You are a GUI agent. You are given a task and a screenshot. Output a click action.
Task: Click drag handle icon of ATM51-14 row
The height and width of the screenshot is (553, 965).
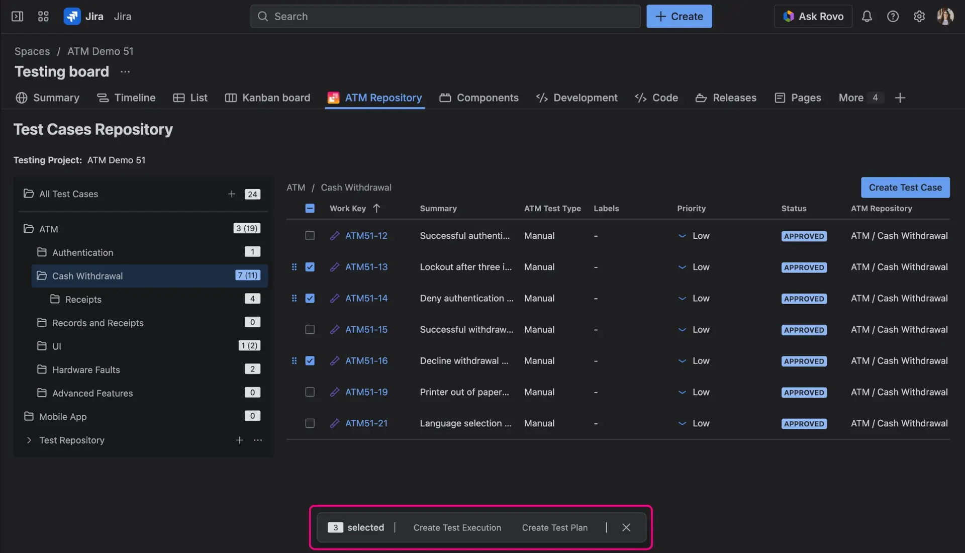294,298
